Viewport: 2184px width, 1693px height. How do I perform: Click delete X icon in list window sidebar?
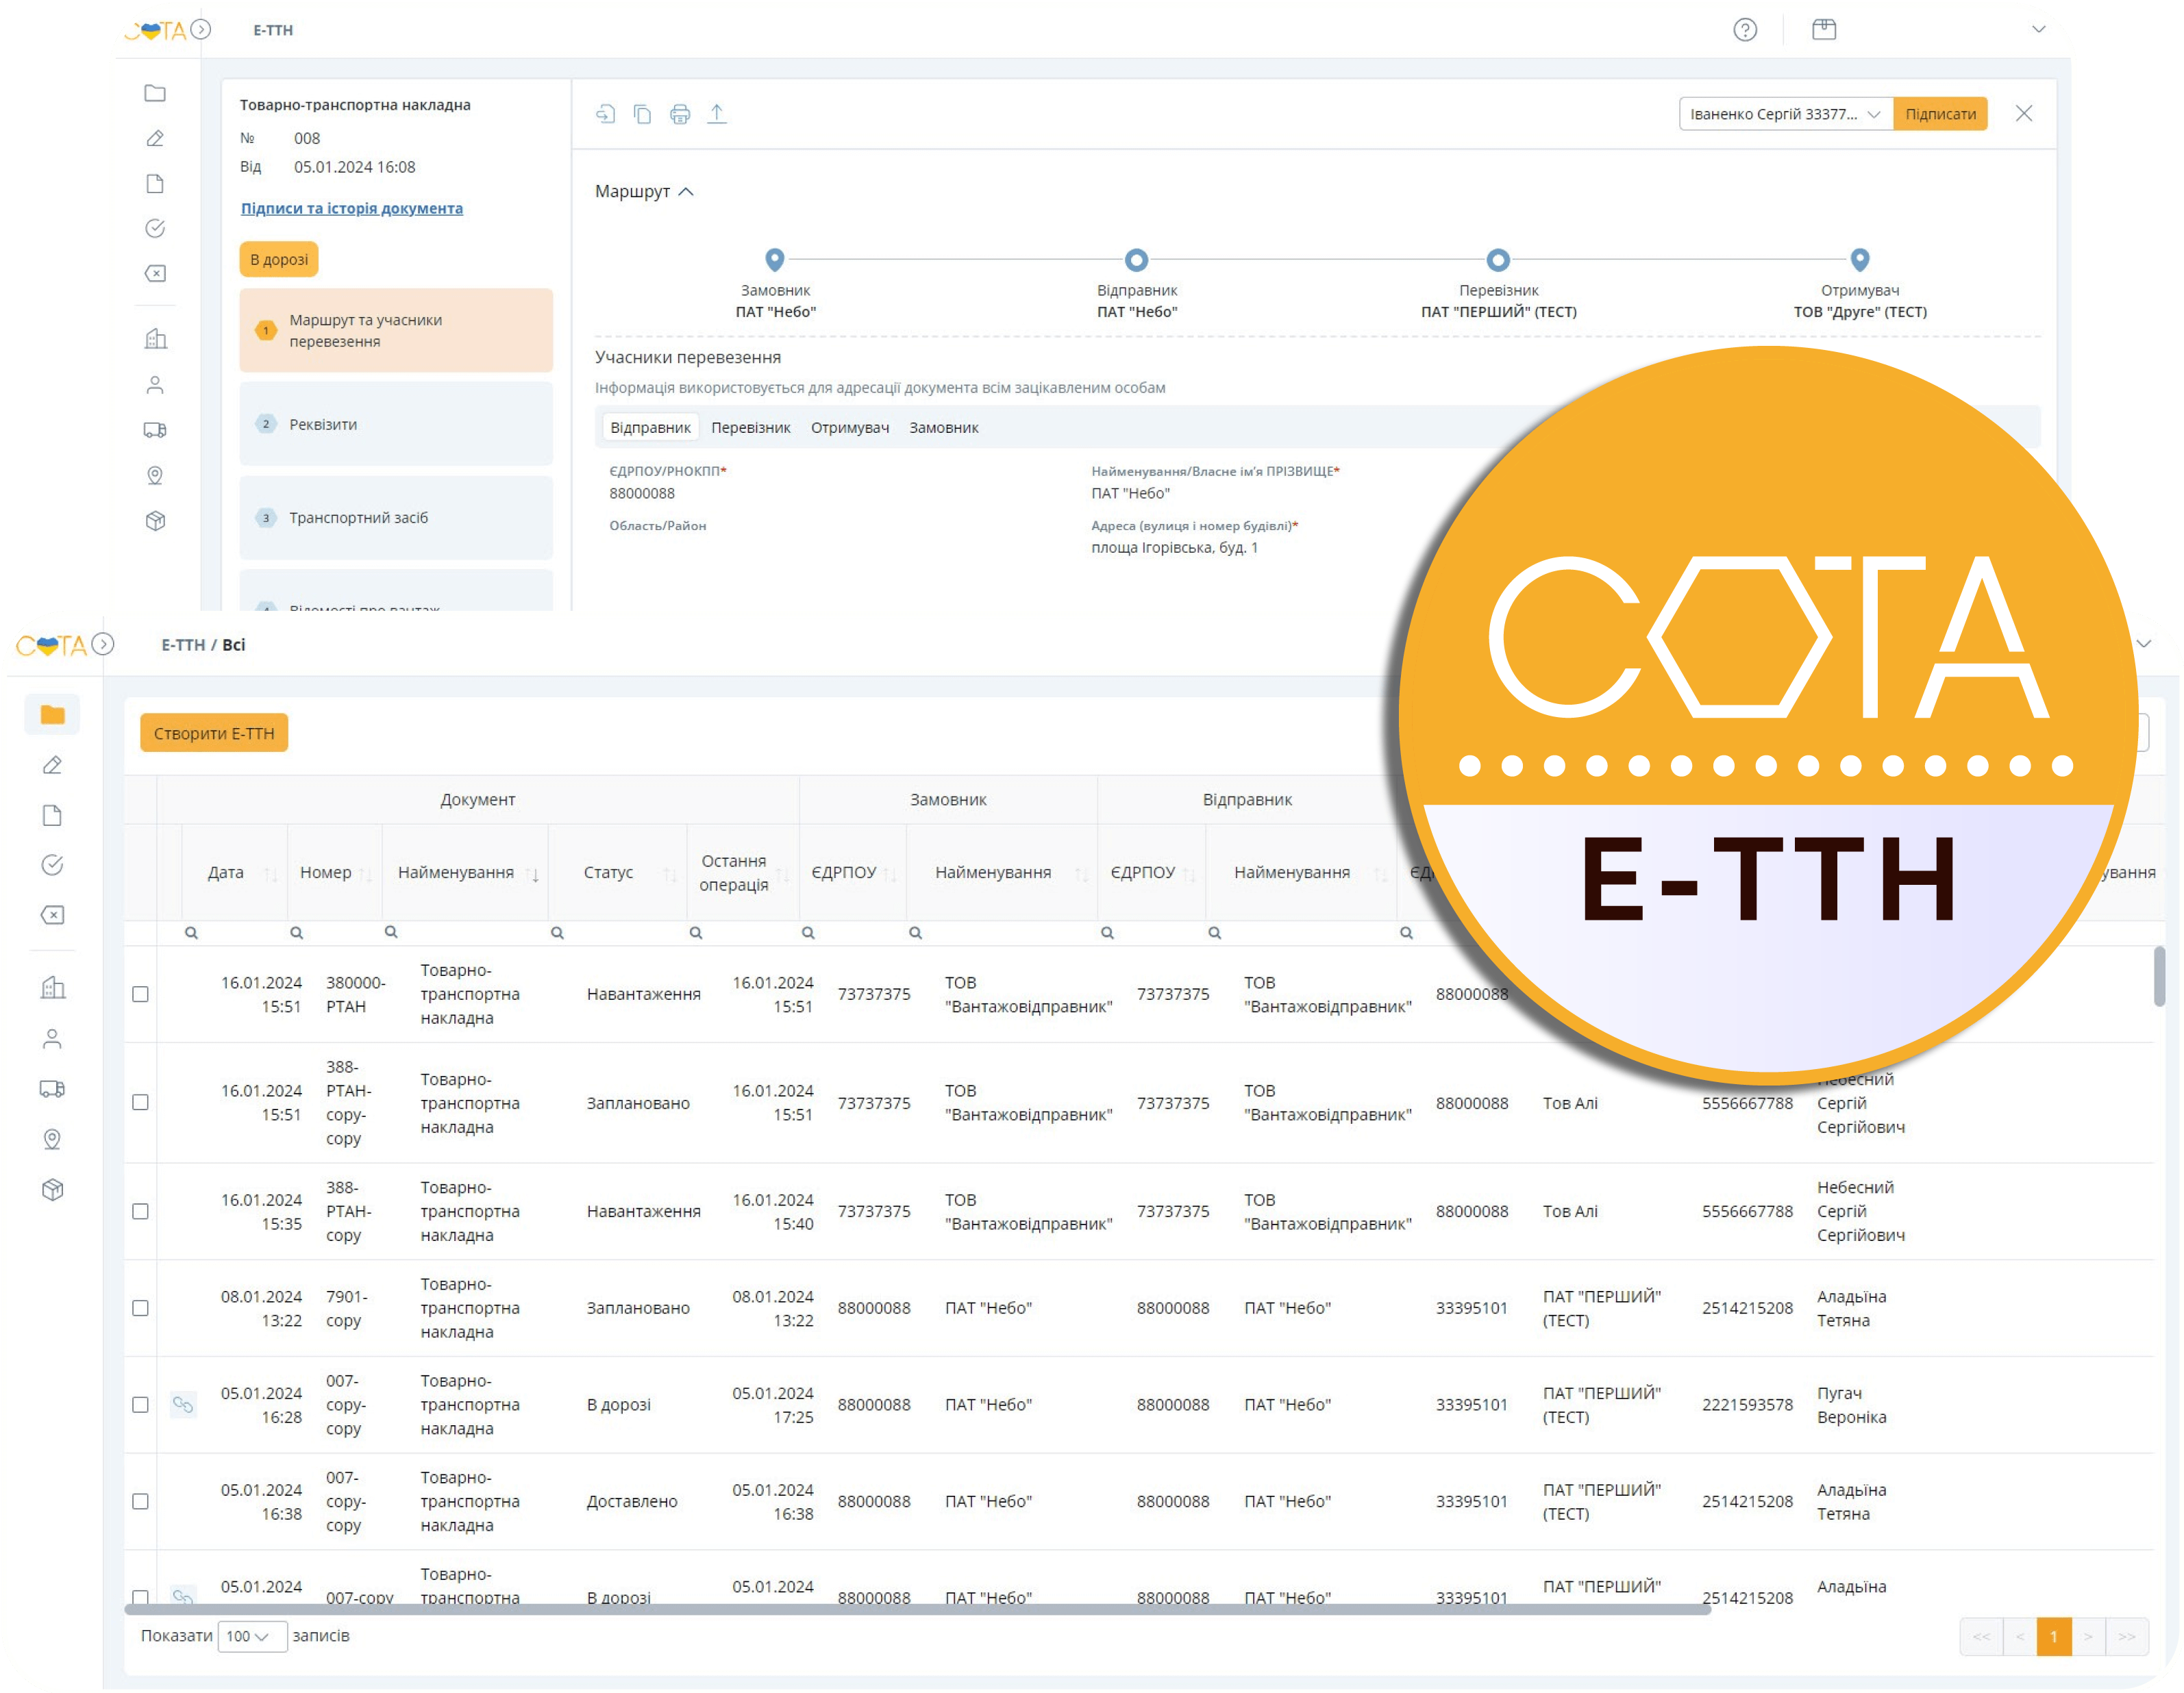[x=53, y=915]
